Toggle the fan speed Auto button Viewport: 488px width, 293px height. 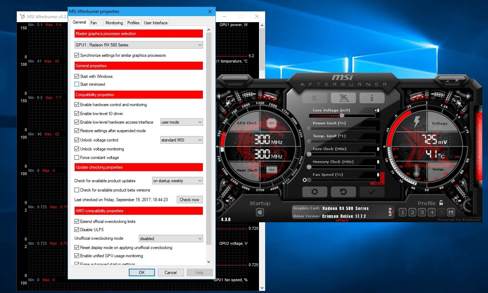379,183
